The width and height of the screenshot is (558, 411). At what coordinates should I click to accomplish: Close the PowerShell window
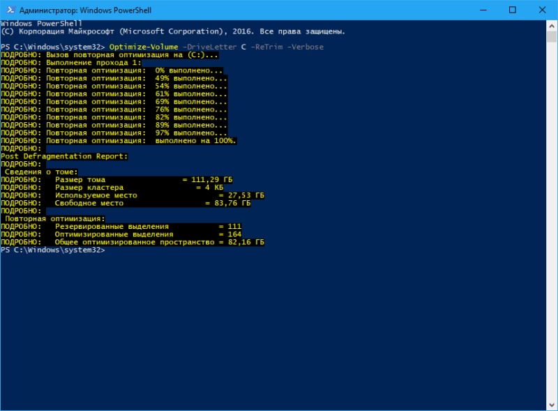(542, 10)
